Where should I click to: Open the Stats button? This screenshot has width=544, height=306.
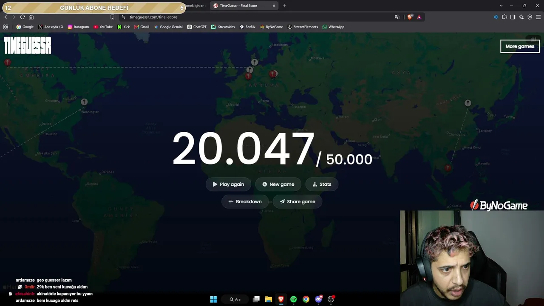coord(322,184)
